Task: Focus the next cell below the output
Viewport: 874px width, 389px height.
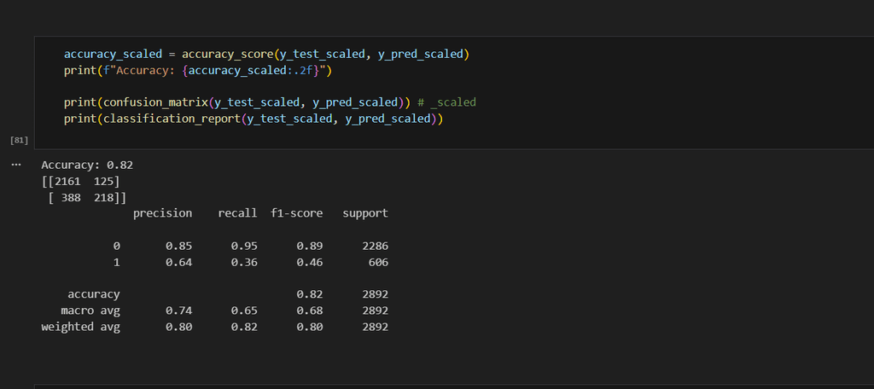Action: 452,386
